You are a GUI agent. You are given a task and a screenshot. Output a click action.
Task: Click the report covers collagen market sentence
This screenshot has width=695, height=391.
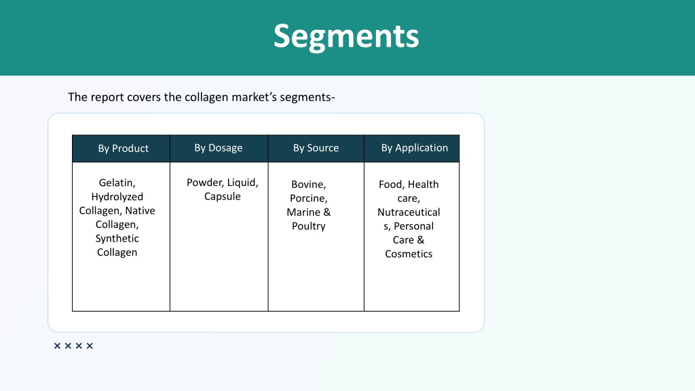pos(201,97)
